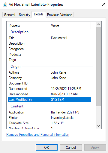Close the Properties dialog with X
The width and height of the screenshot is (108, 153).
[x=104, y=4]
